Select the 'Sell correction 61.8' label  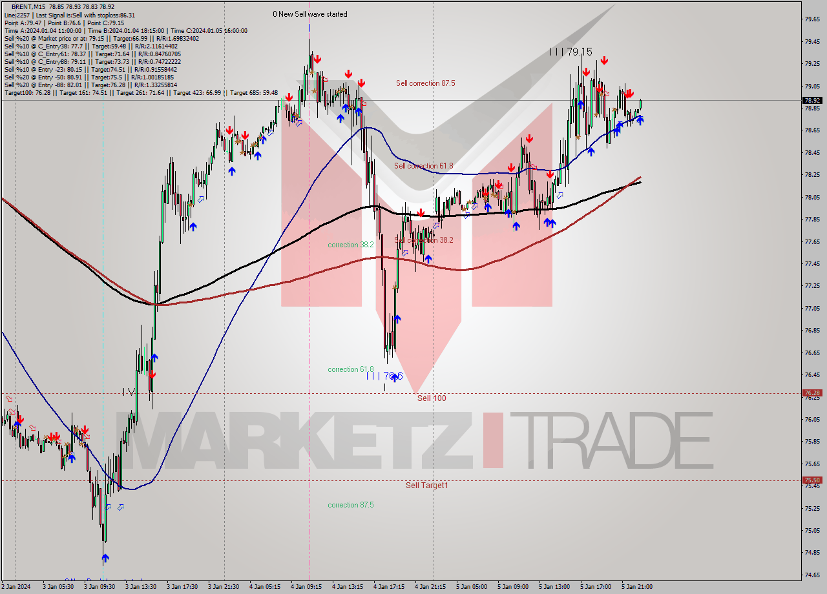(x=424, y=166)
